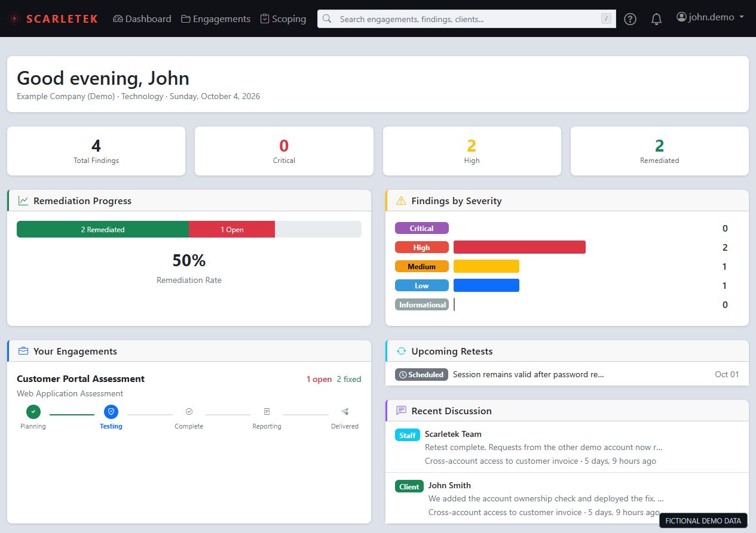756x533 pixels.
Task: Click the FICTIONAL DEMO DATA label
Action: coord(703,520)
